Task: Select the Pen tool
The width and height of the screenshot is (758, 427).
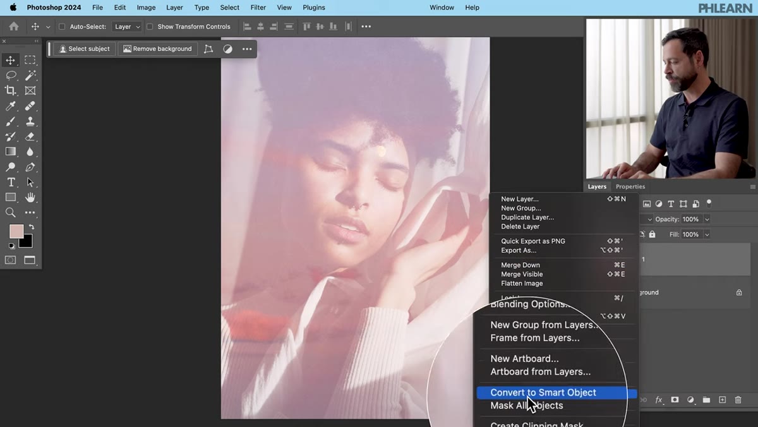Action: coord(30,167)
